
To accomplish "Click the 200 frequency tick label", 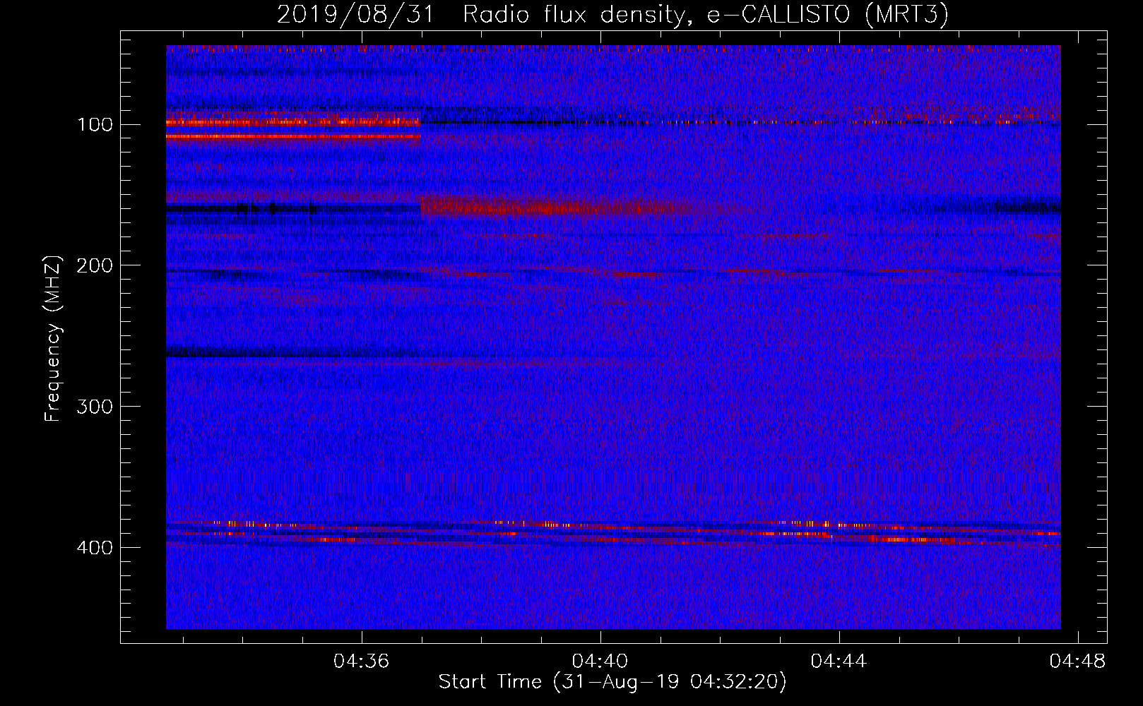I will point(95,266).
